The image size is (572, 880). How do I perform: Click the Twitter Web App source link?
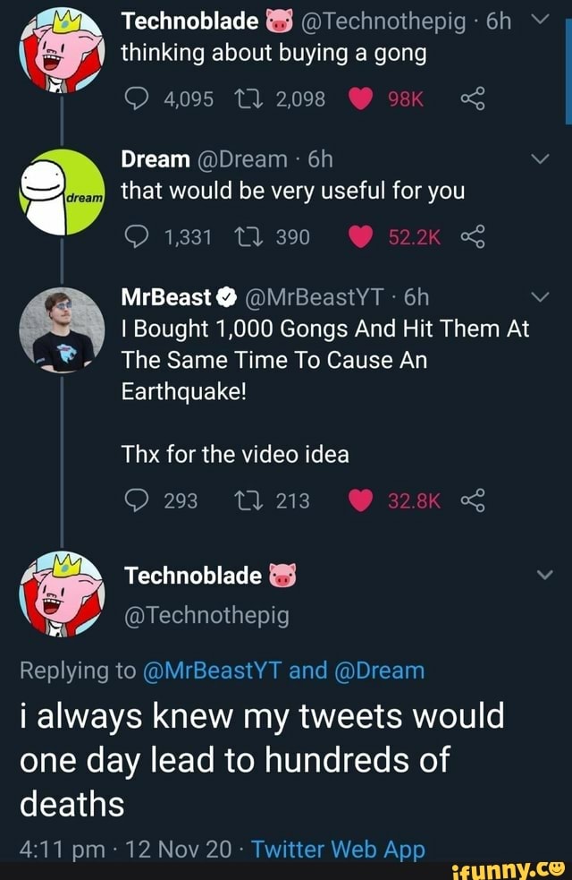tap(337, 848)
